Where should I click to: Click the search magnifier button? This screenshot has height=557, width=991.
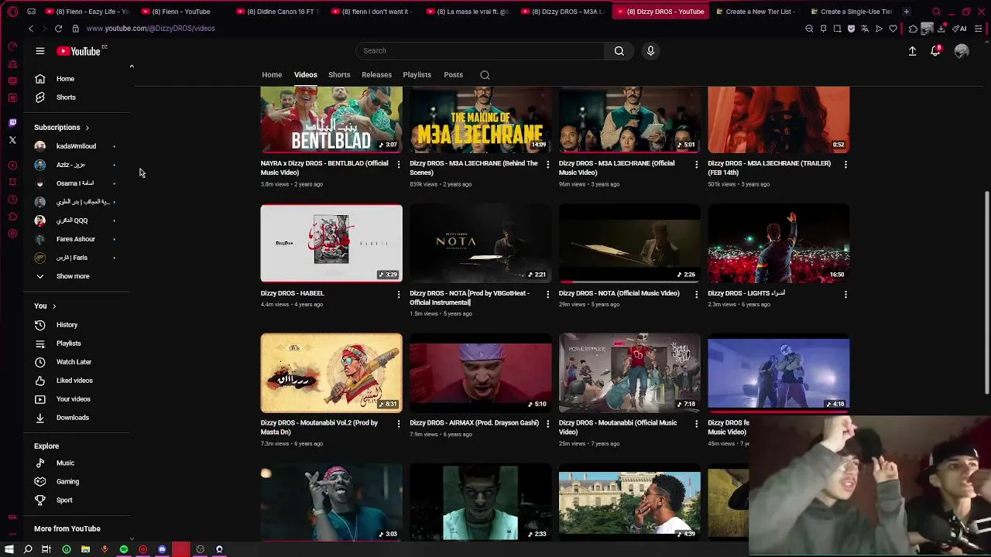point(619,51)
